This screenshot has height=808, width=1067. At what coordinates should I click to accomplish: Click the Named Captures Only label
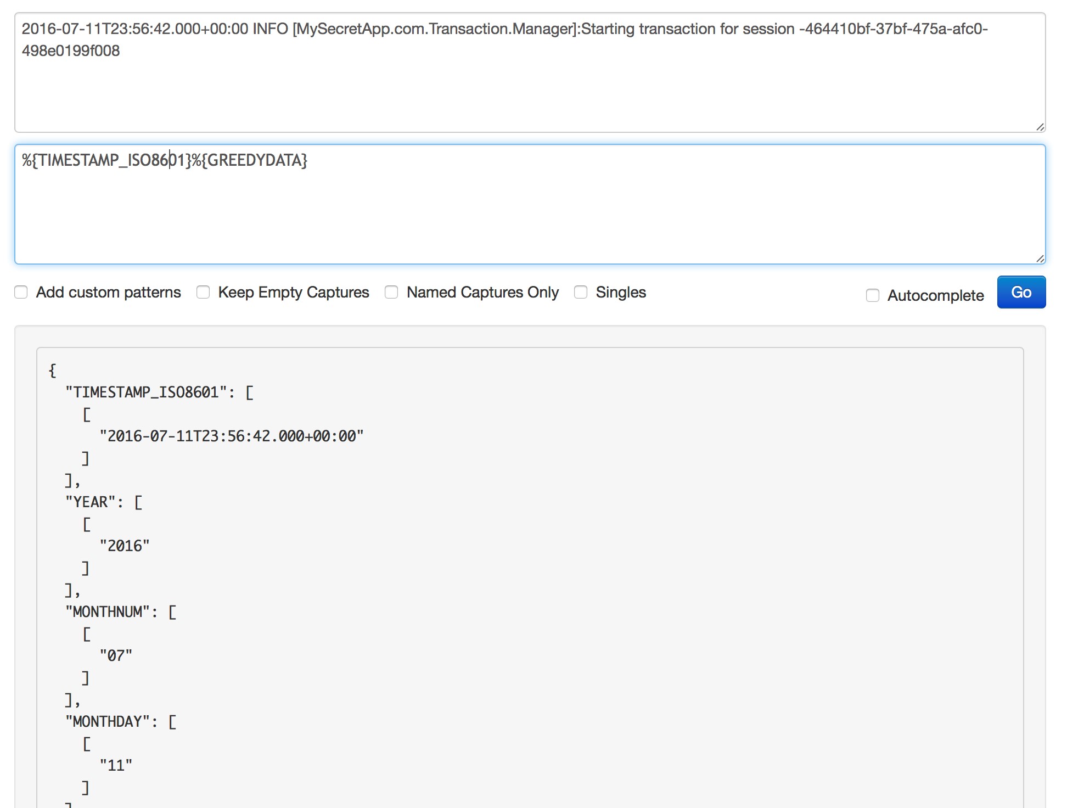(x=482, y=293)
